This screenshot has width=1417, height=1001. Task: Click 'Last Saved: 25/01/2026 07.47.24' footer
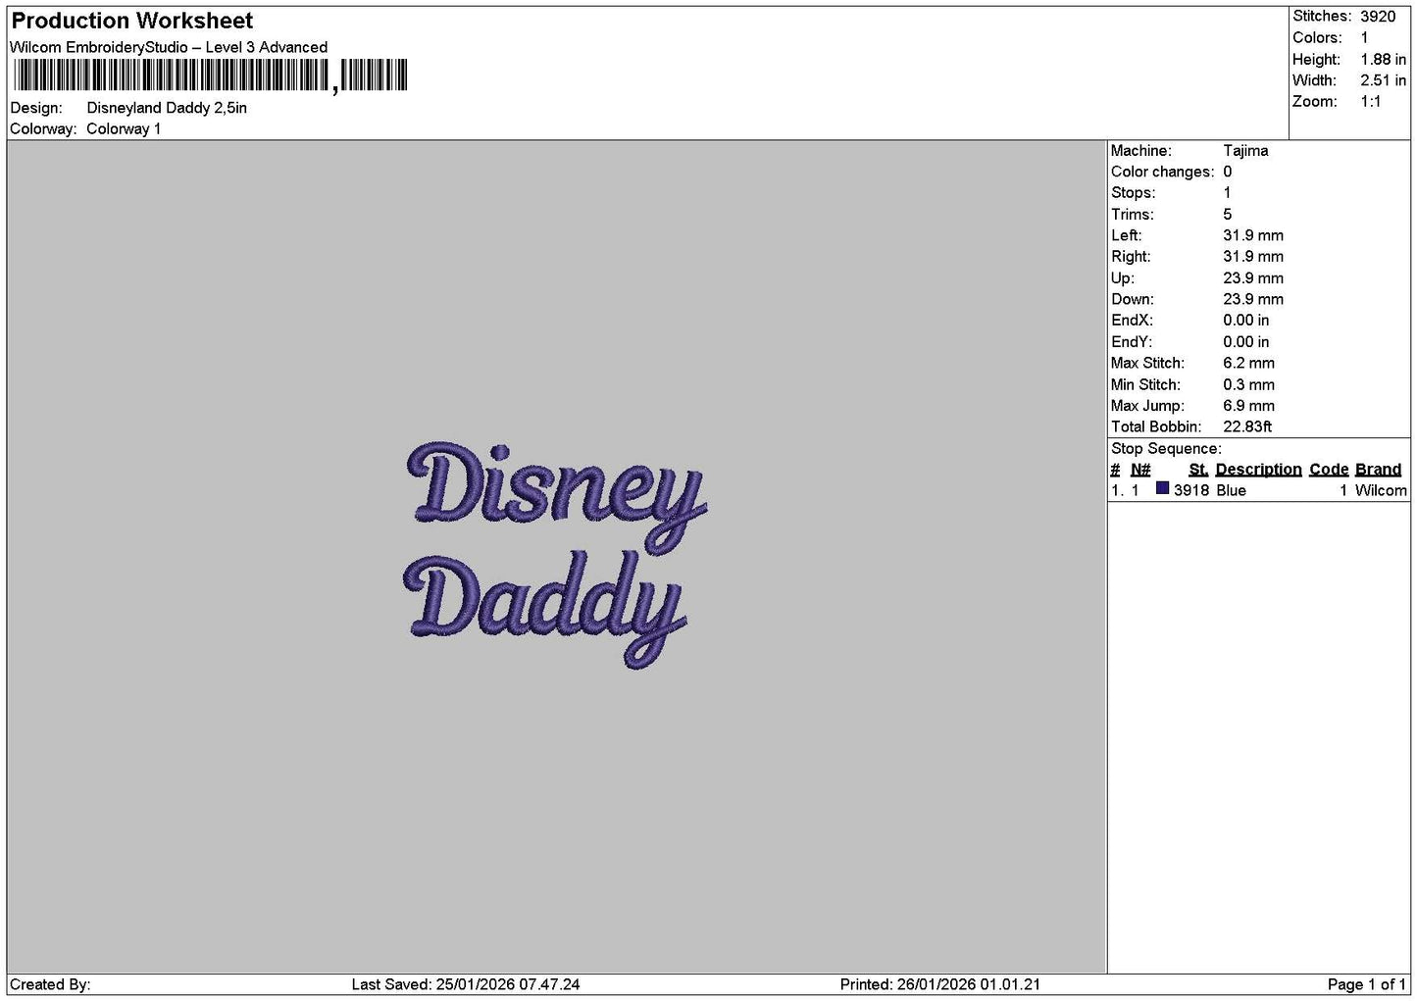pyautogui.click(x=466, y=984)
